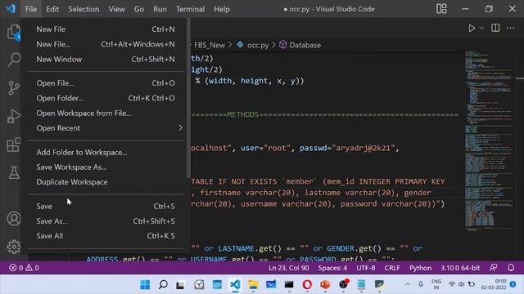524x294 pixels.
Task: Open the Extensions view
Action: coord(14,145)
